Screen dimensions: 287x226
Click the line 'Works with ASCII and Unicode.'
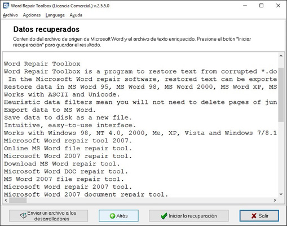pyautogui.click(x=62, y=94)
